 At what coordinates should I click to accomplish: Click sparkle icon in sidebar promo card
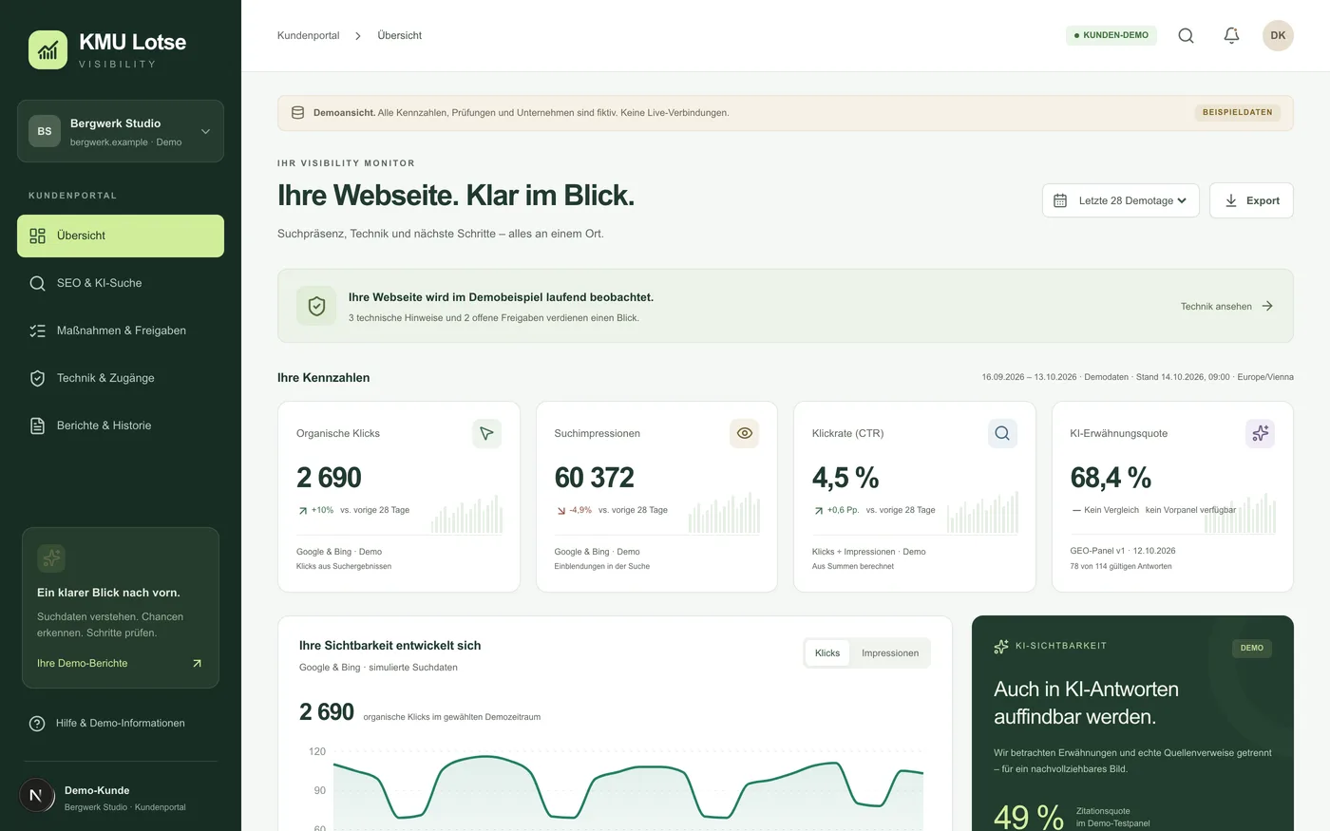(x=51, y=557)
